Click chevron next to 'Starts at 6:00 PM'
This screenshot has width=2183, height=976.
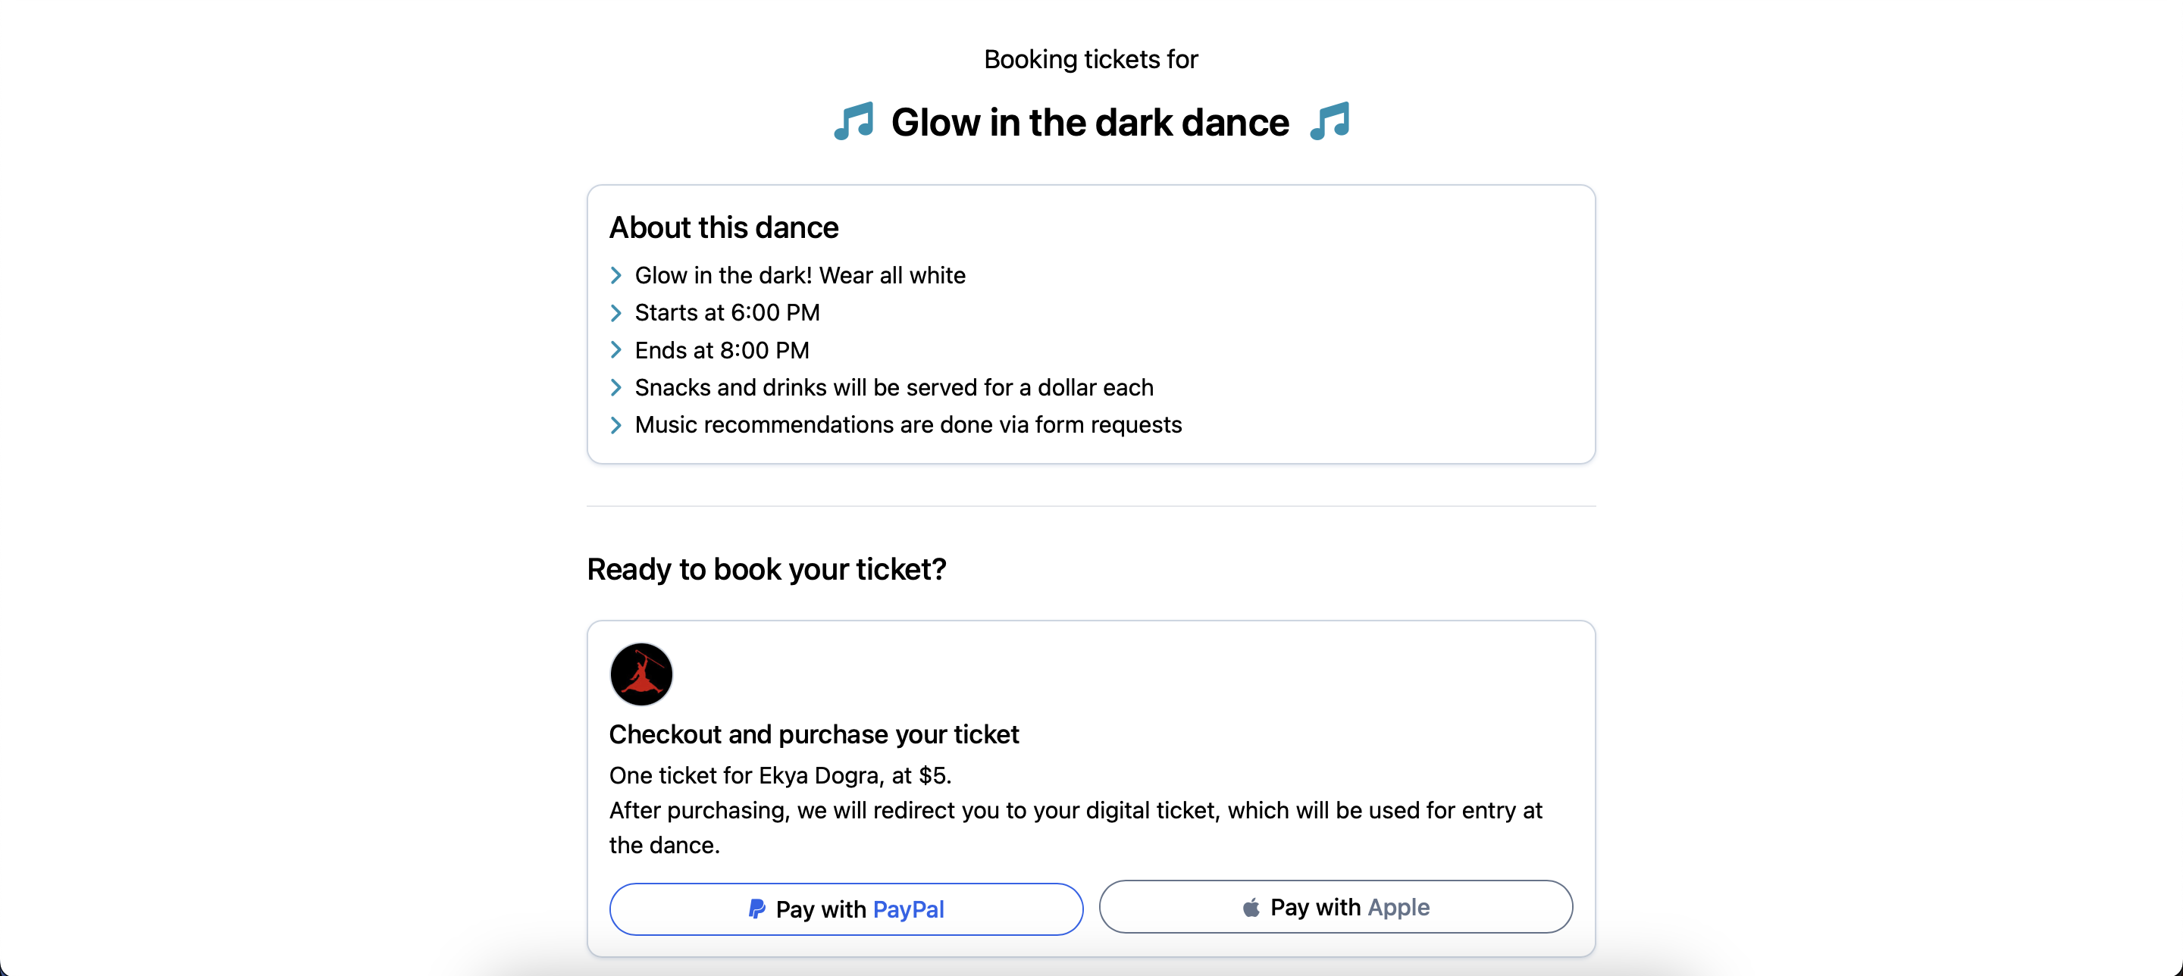pos(616,313)
